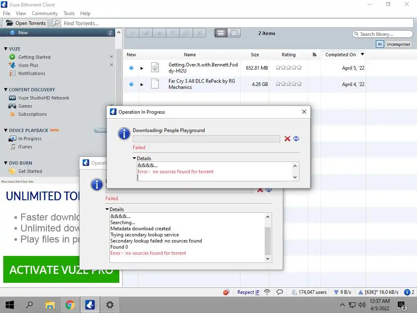417x313 pixels.
Task: Open the Tools menu
Action: [x=69, y=13]
